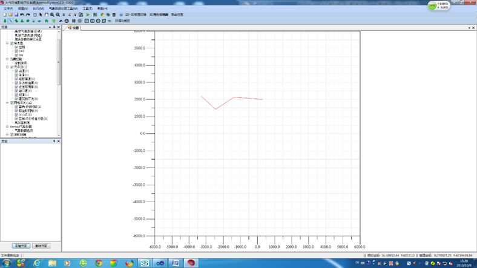This screenshot has height=268, width=477.
Task: Open the 帮助(H) menu
Action: [x=102, y=8]
